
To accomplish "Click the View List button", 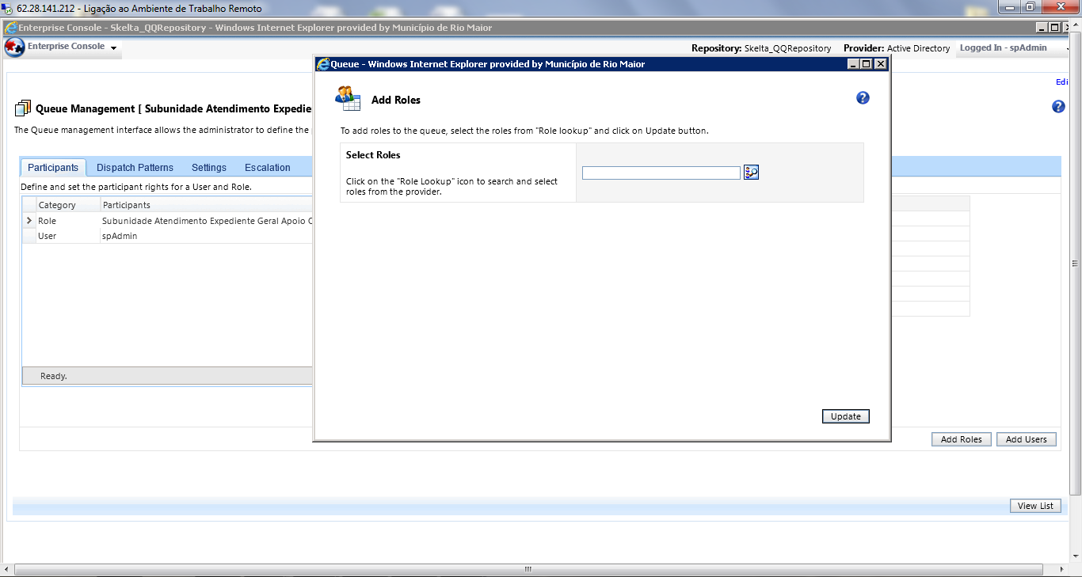I will click(1036, 506).
